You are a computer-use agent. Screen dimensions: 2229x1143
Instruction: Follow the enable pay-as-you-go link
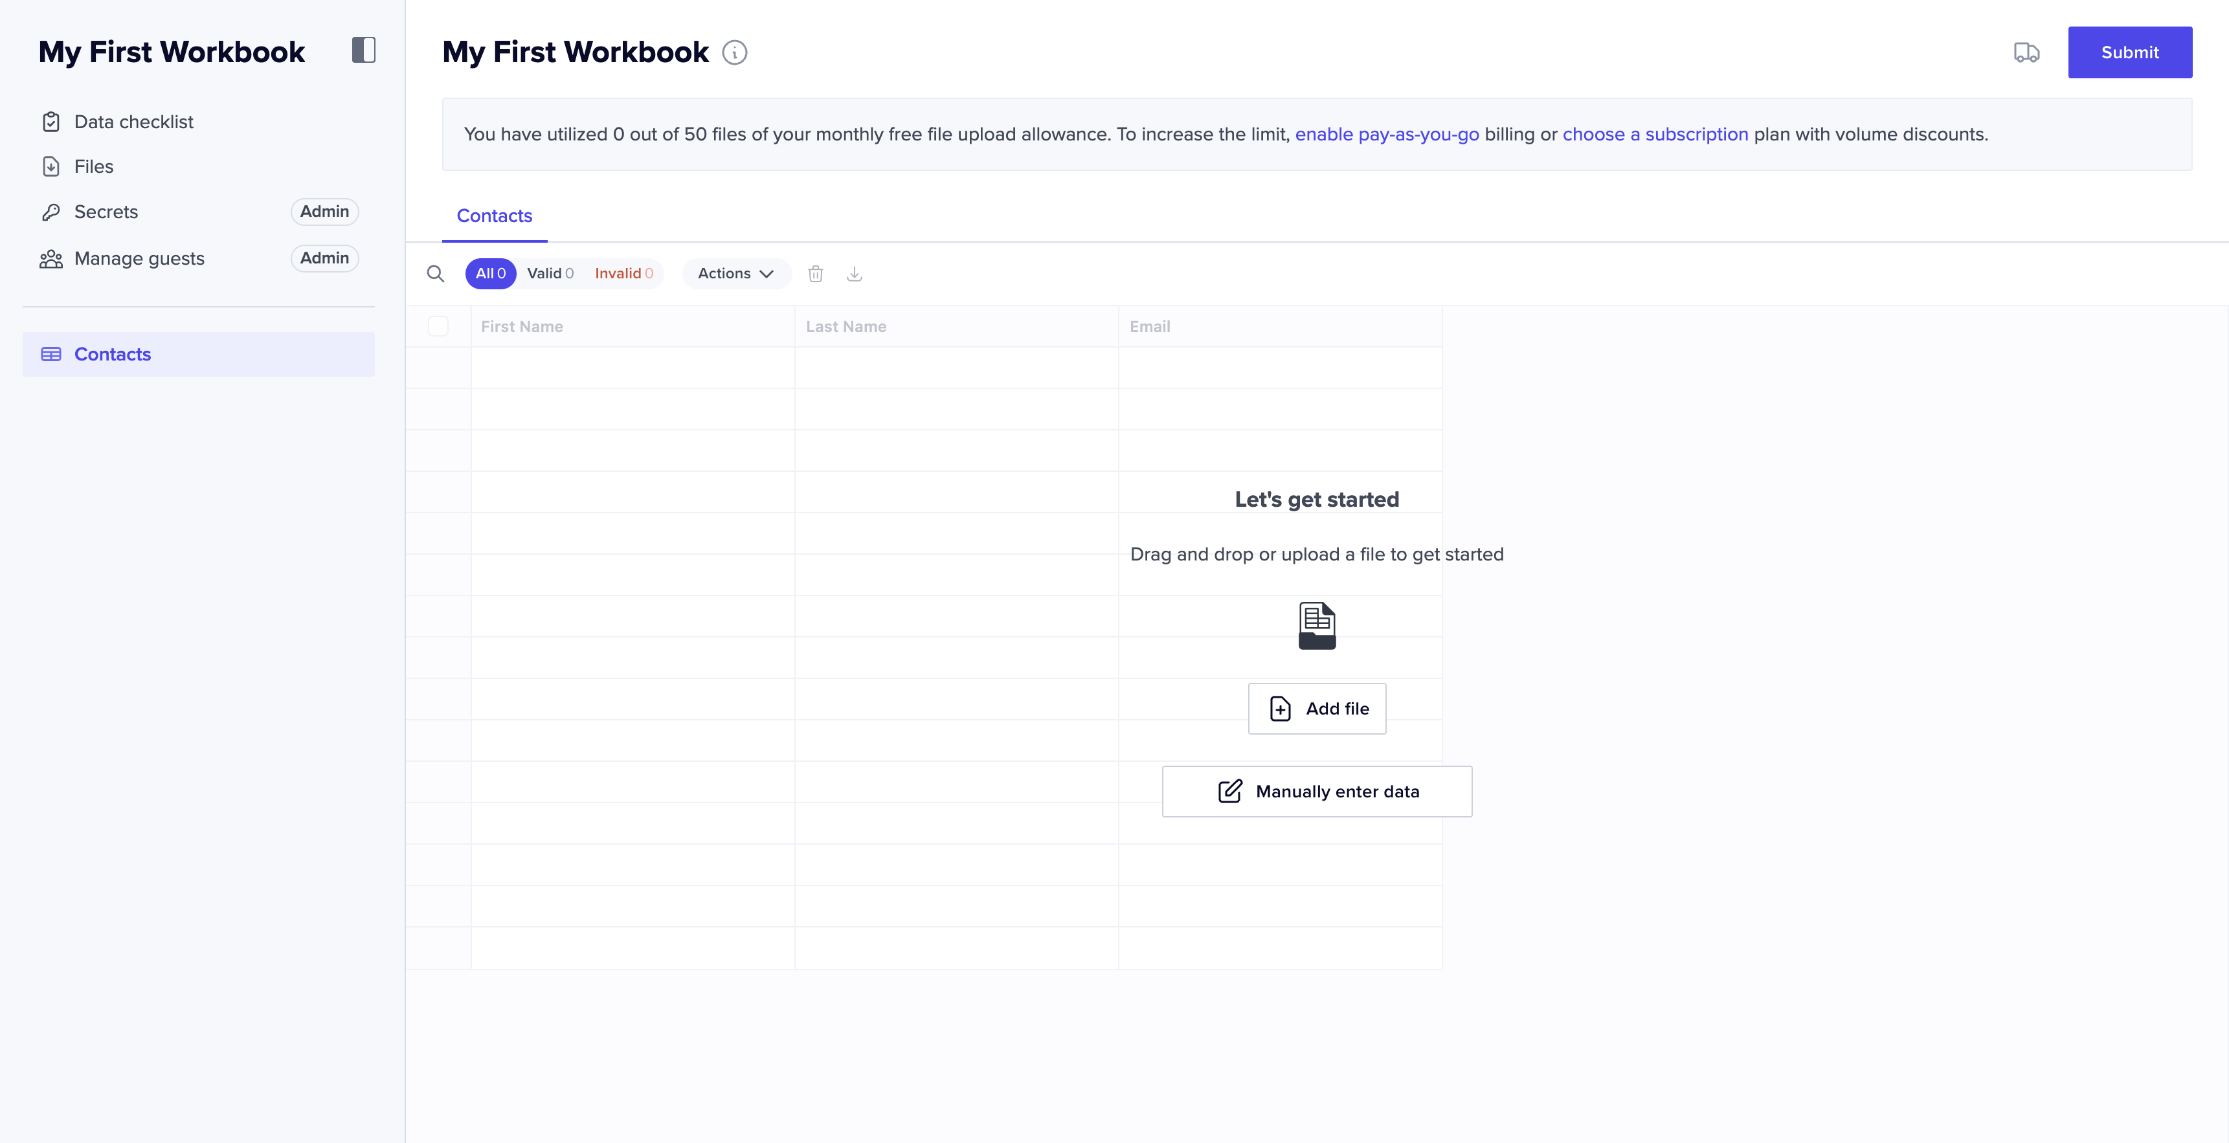(x=1386, y=134)
